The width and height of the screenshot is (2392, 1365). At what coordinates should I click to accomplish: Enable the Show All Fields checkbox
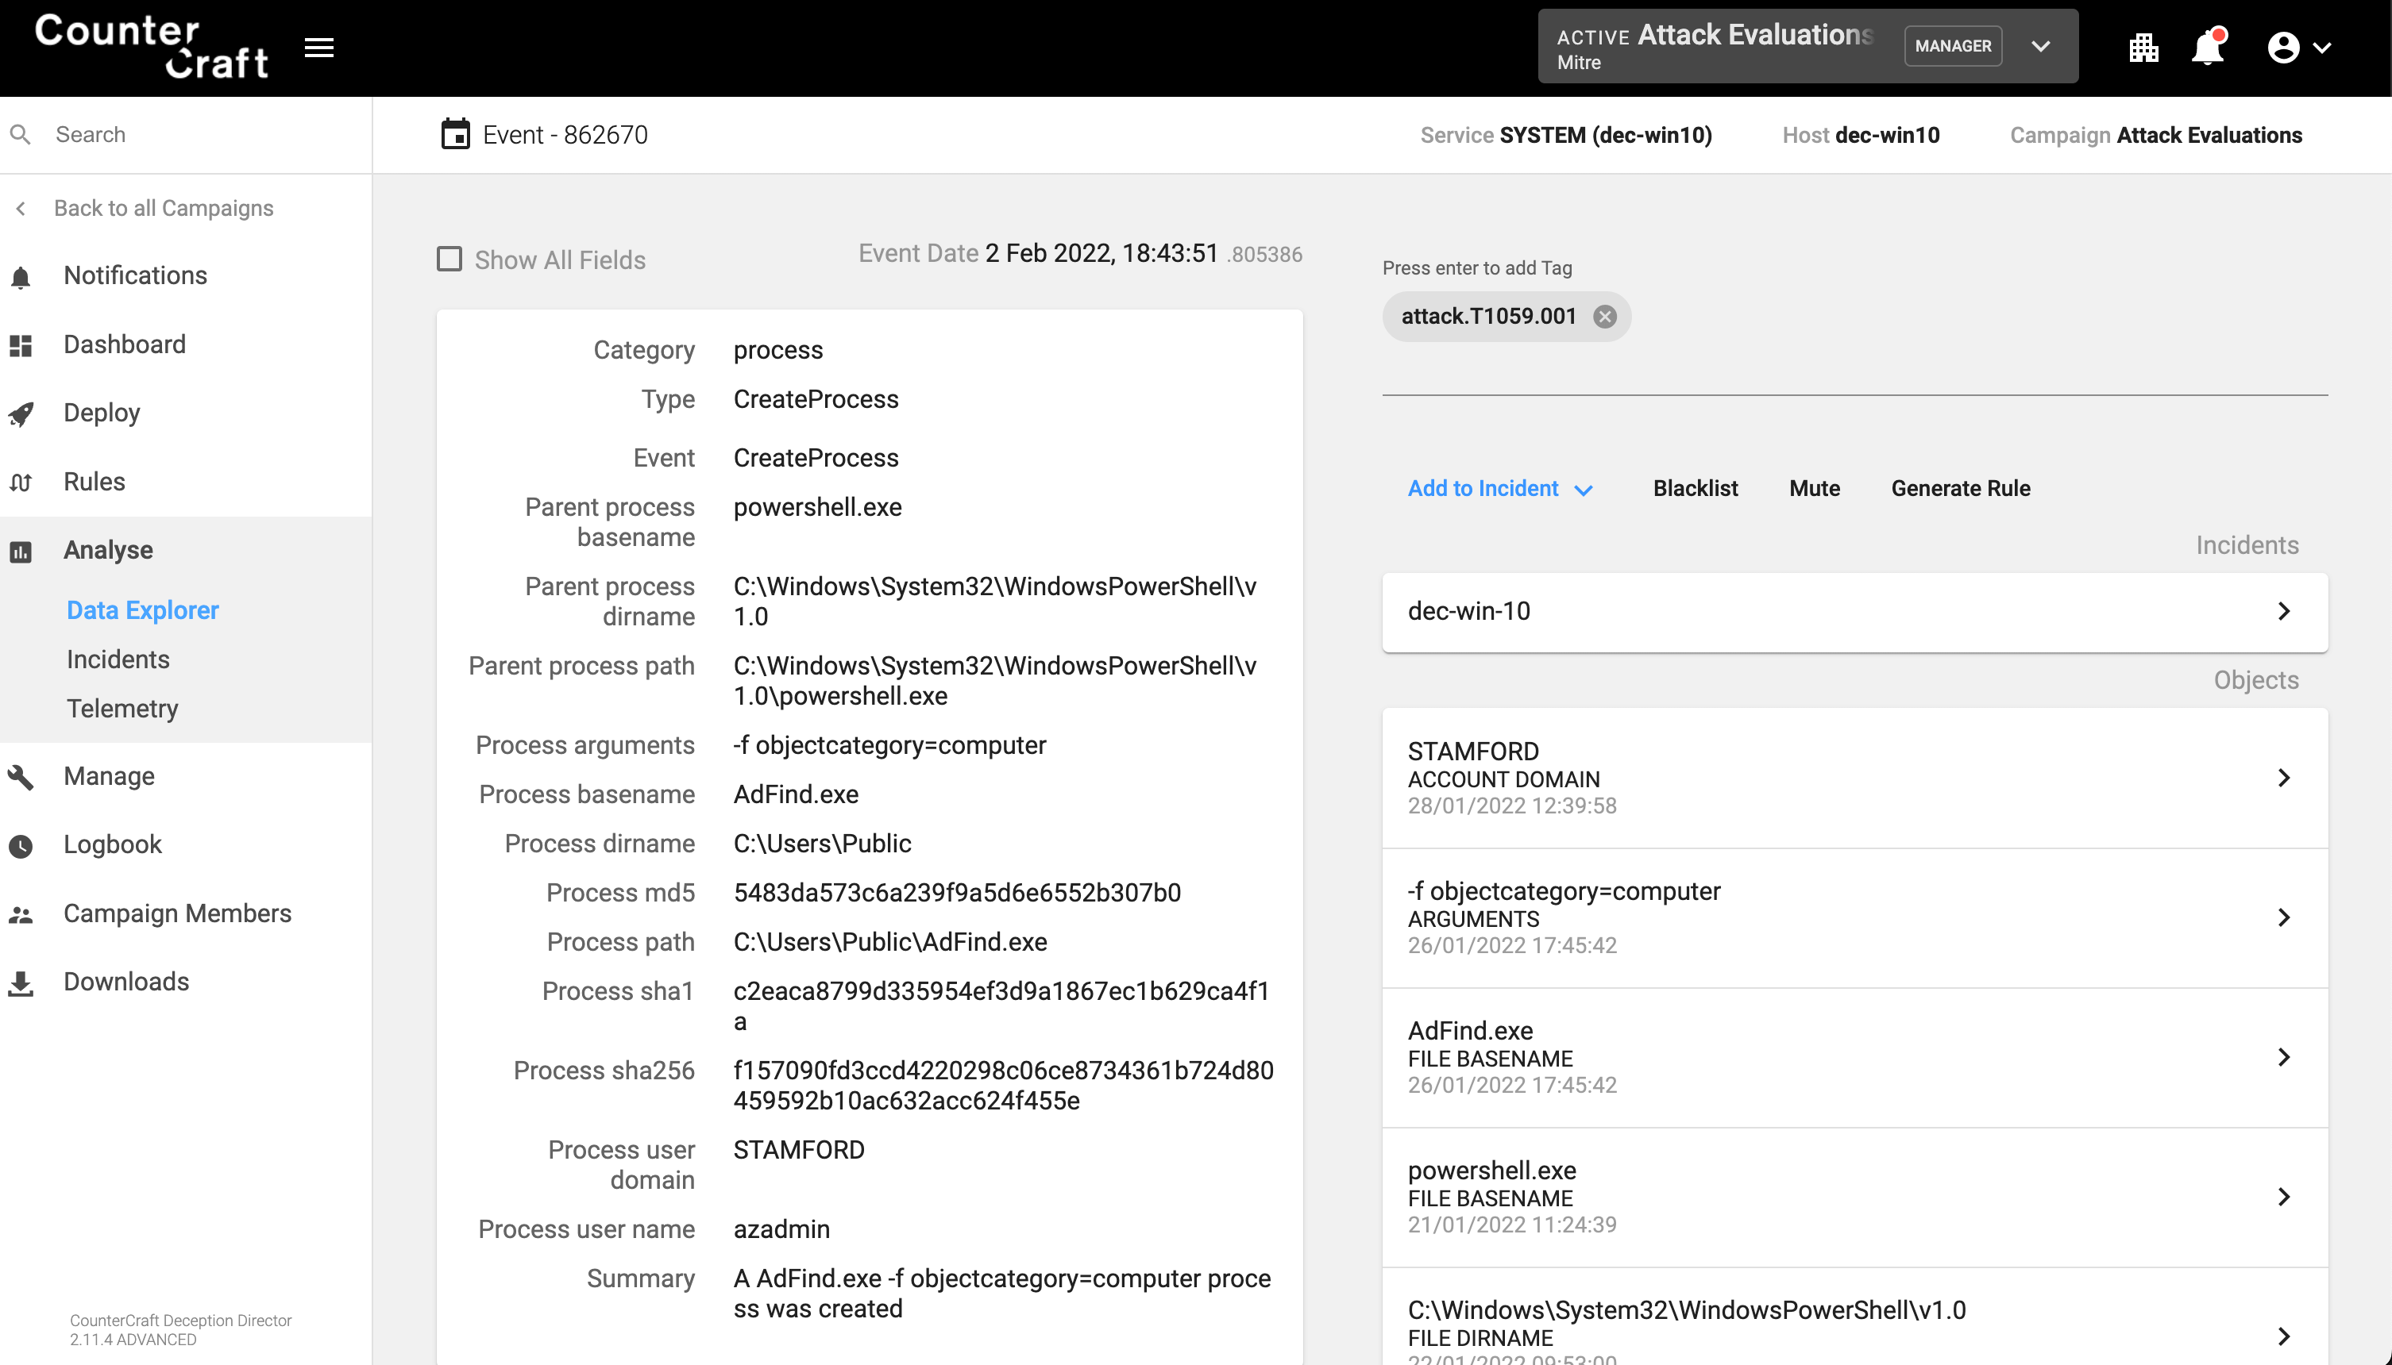tap(449, 259)
